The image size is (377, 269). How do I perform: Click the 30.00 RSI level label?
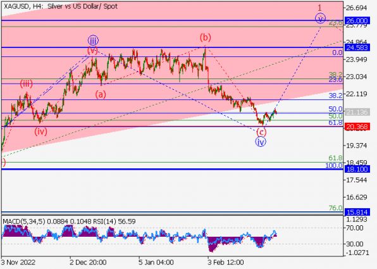point(355,244)
